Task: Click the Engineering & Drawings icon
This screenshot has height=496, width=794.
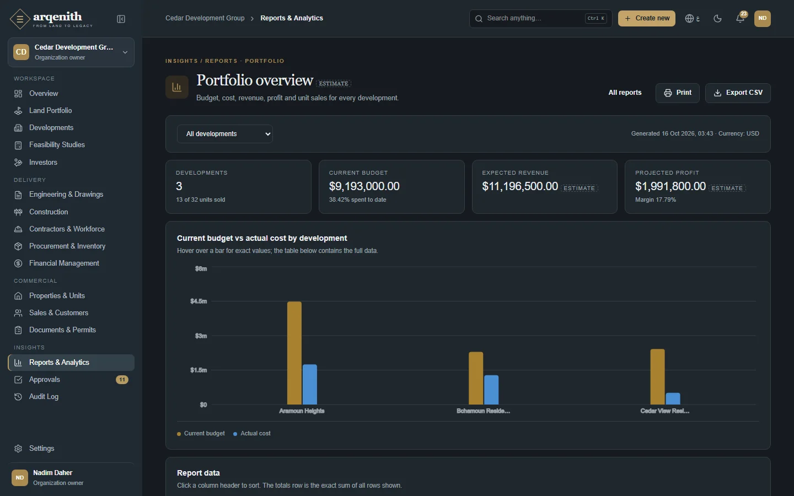Action: click(x=18, y=195)
